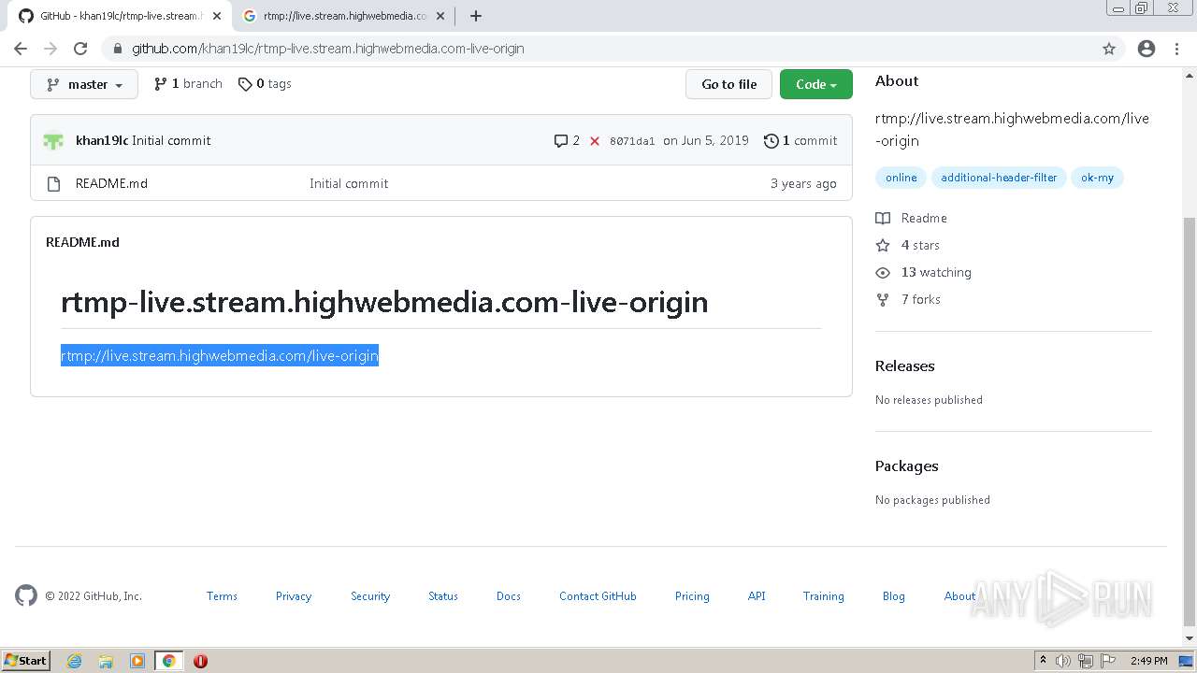The width and height of the screenshot is (1197, 673).
Task: Expand the green Code dropdown
Action: (816, 84)
